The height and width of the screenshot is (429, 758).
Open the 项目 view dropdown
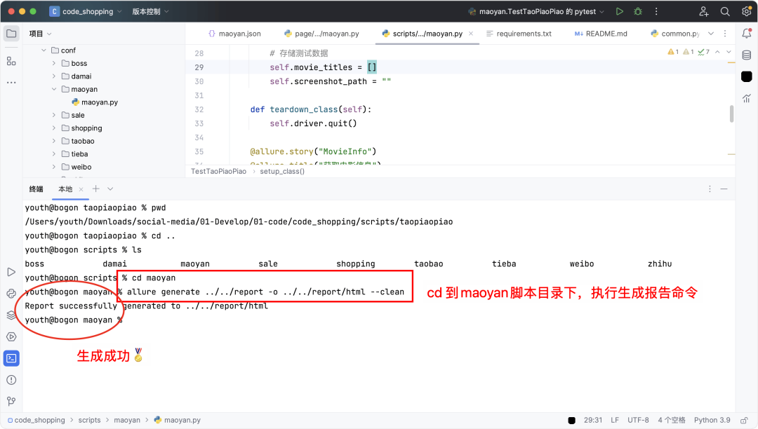(40, 34)
